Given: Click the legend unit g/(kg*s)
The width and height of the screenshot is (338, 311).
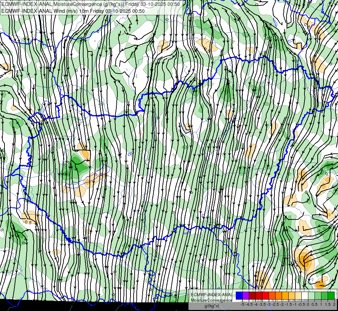Looking at the screenshot, I should pos(212,306).
